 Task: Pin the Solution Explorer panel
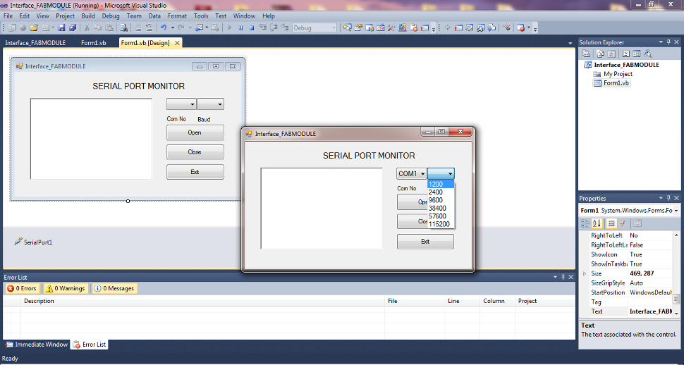point(668,42)
